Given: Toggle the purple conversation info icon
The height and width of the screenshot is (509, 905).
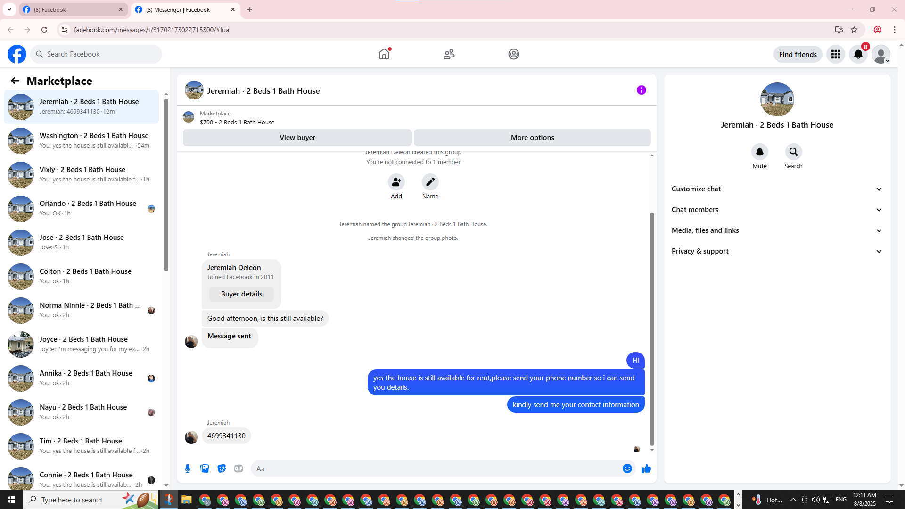Looking at the screenshot, I should pyautogui.click(x=641, y=90).
